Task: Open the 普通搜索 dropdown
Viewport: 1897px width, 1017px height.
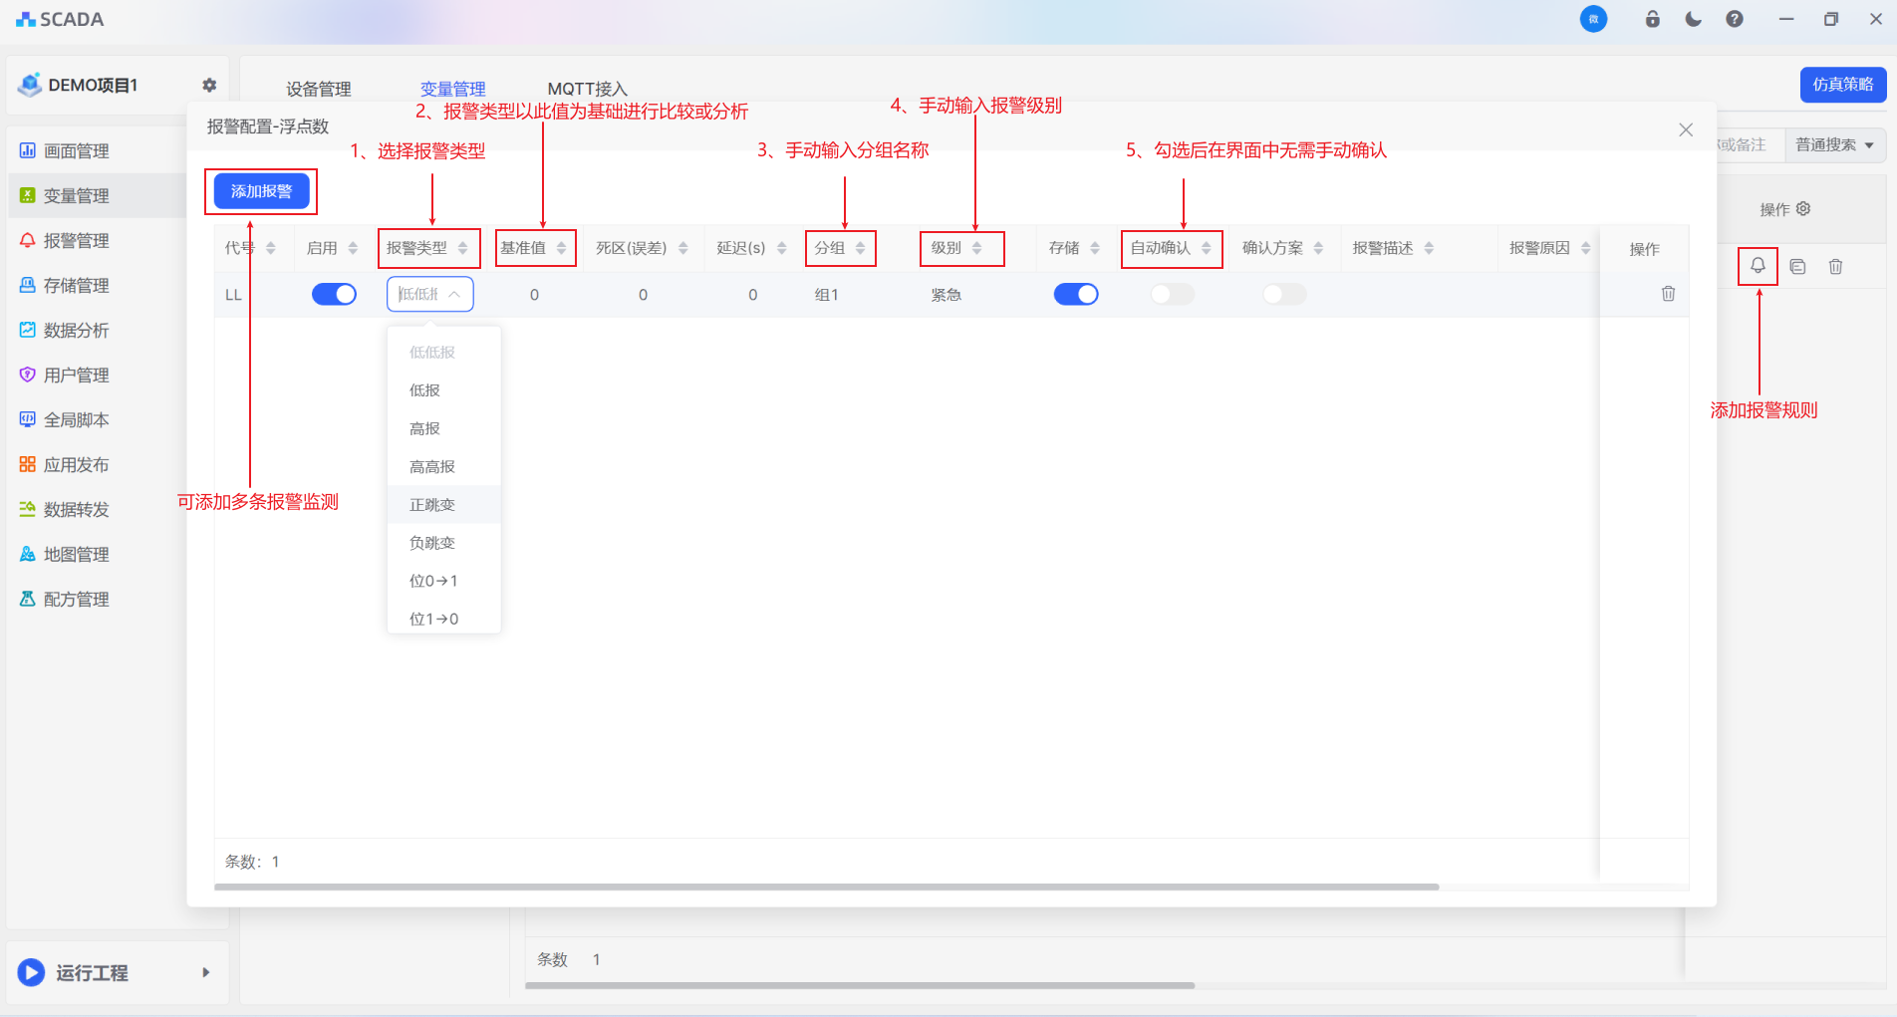Action: coord(1833,145)
